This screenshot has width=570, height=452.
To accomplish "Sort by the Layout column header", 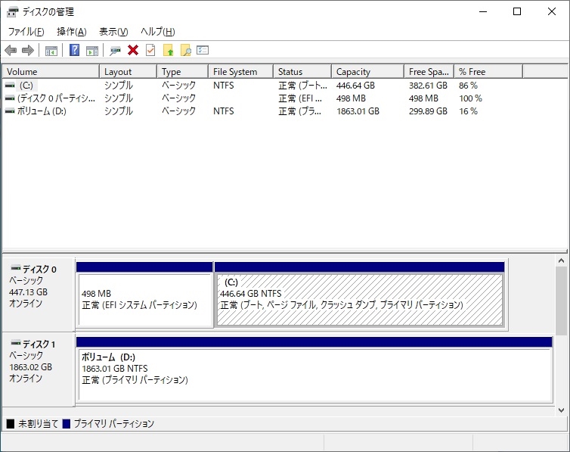I will (129, 72).
